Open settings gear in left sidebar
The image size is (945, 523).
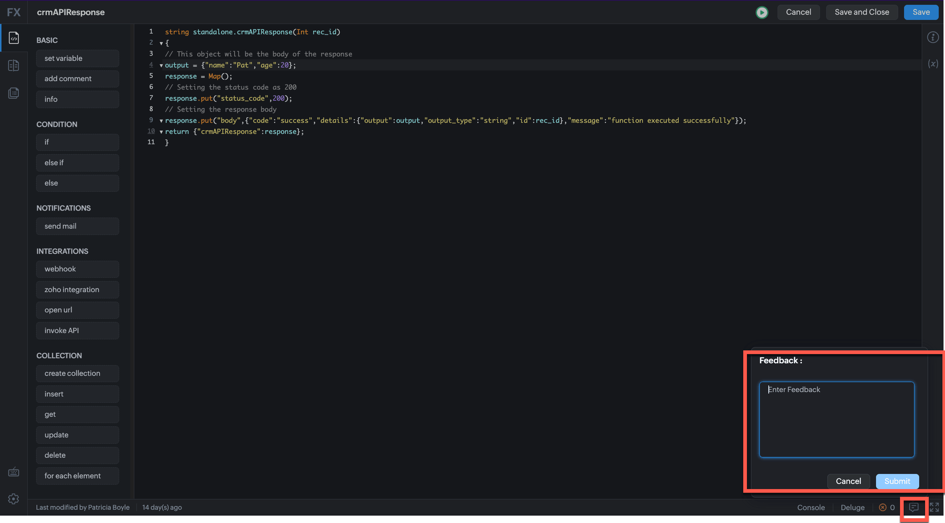(x=14, y=499)
